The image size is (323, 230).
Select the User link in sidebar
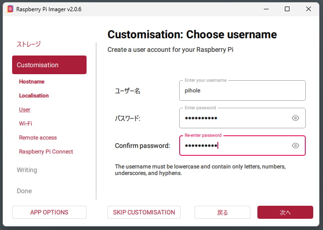click(25, 110)
